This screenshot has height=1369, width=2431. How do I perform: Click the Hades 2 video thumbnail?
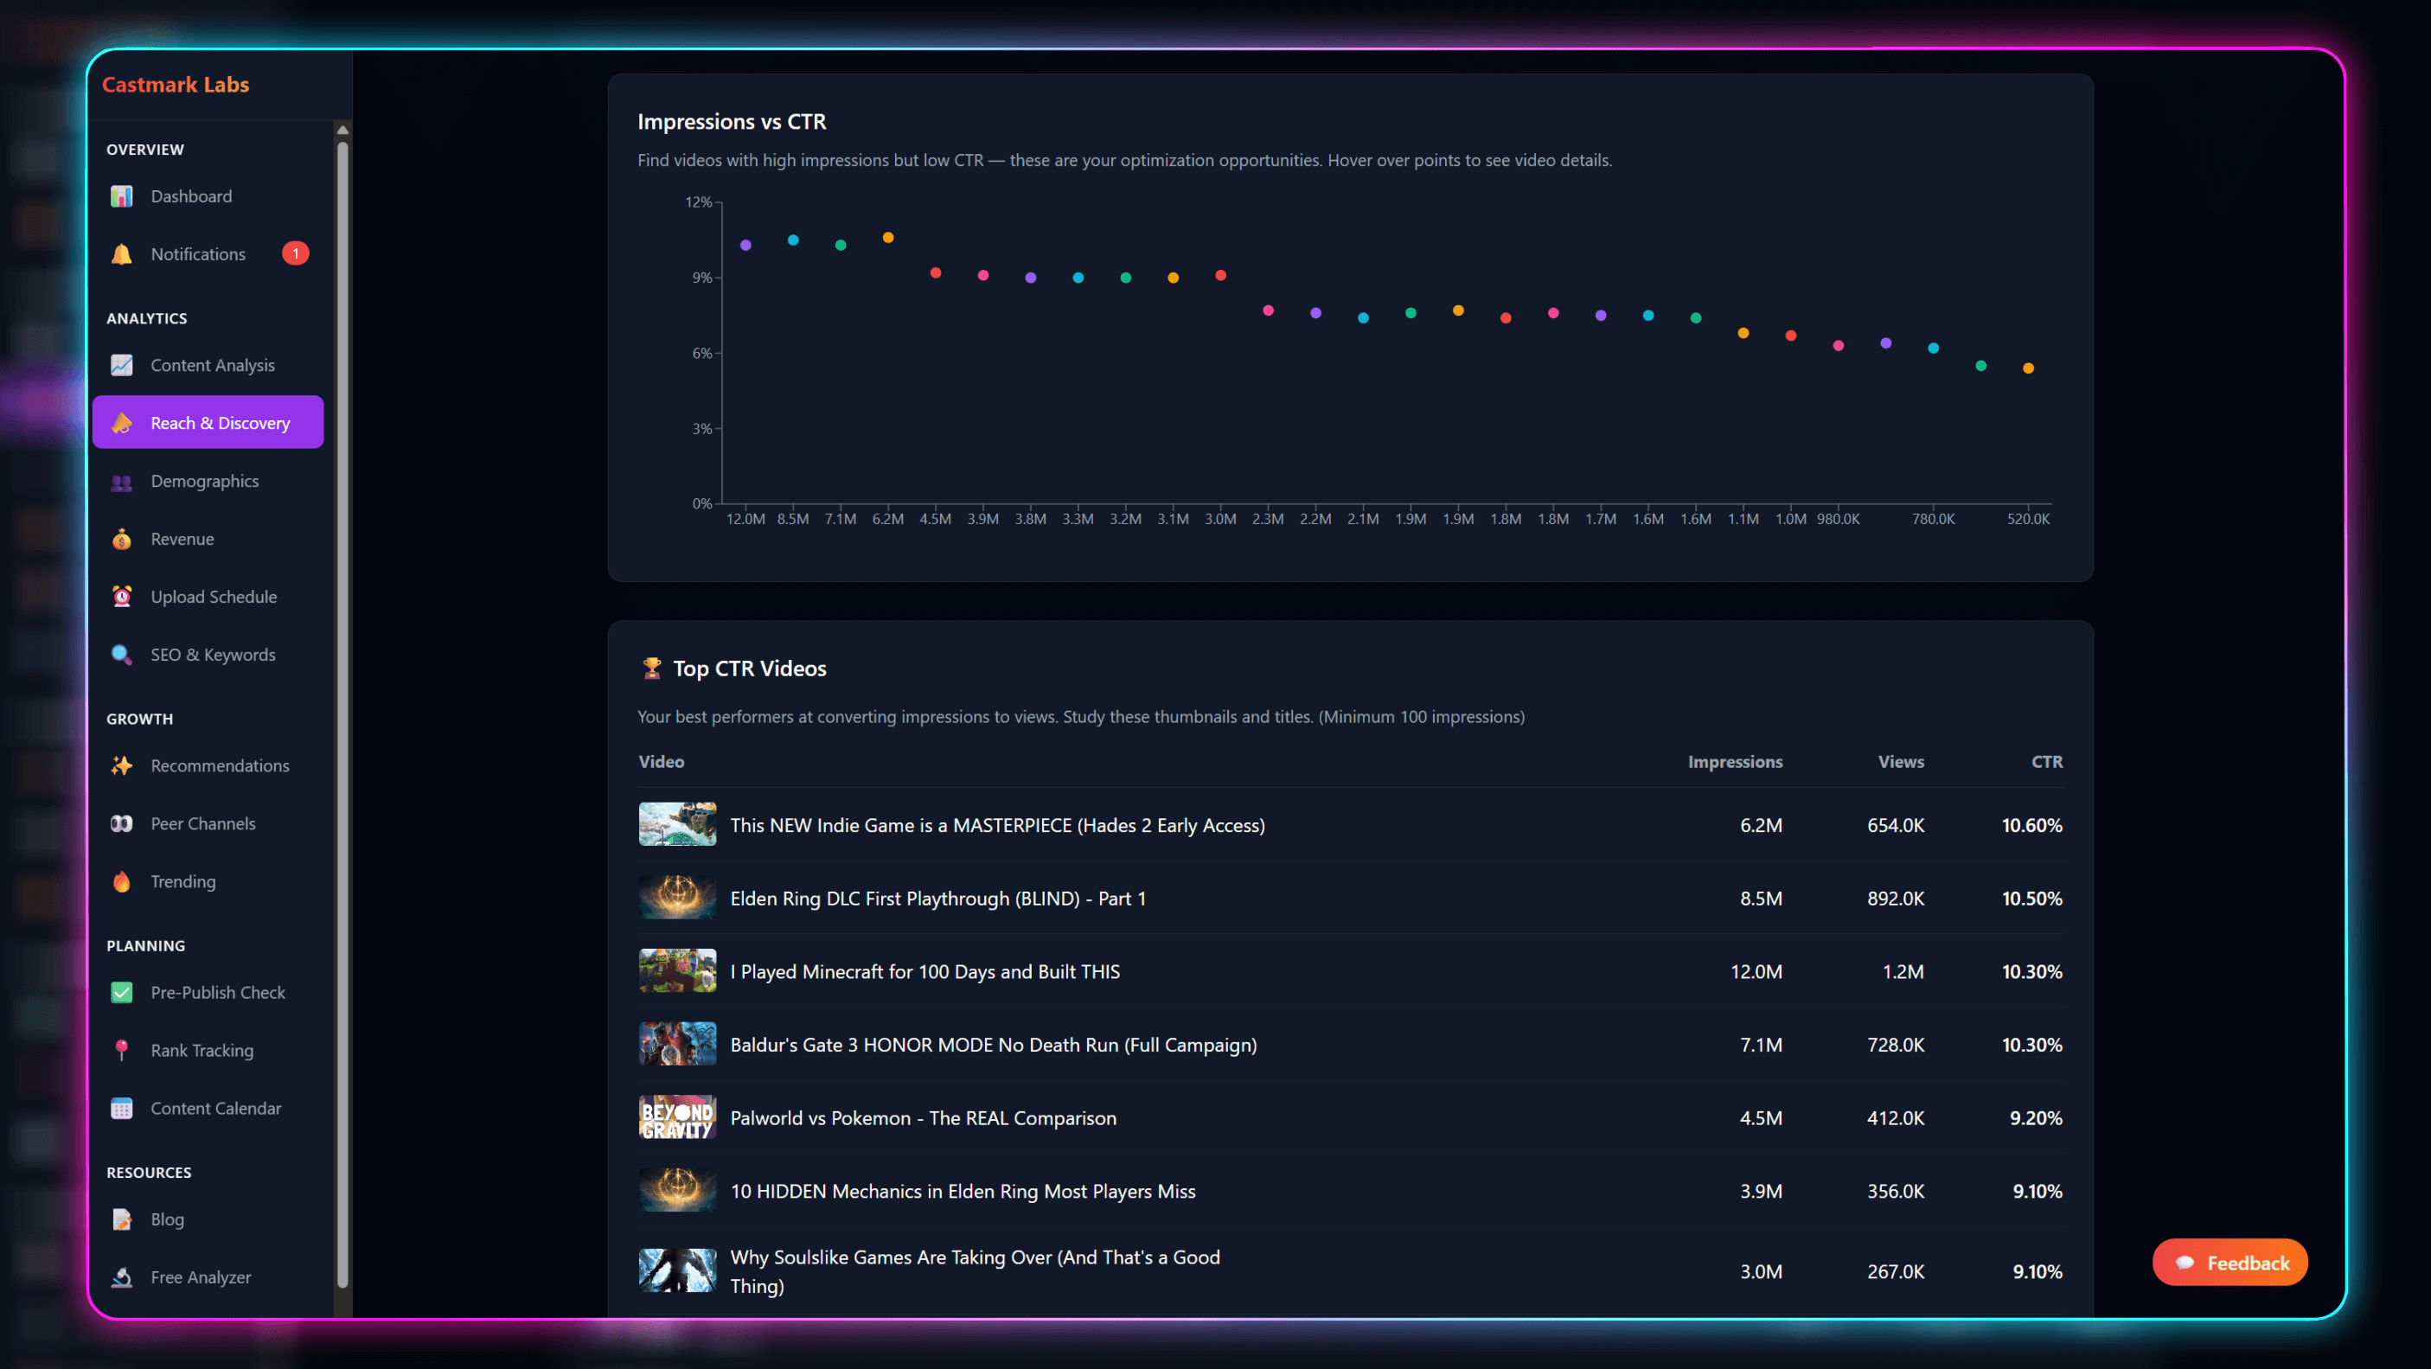(x=676, y=825)
